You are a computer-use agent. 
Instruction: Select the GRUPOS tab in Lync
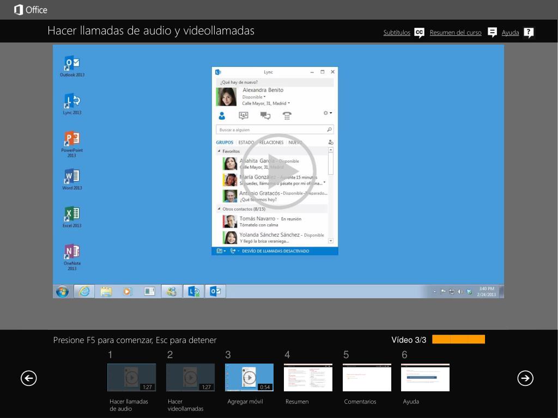[225, 142]
